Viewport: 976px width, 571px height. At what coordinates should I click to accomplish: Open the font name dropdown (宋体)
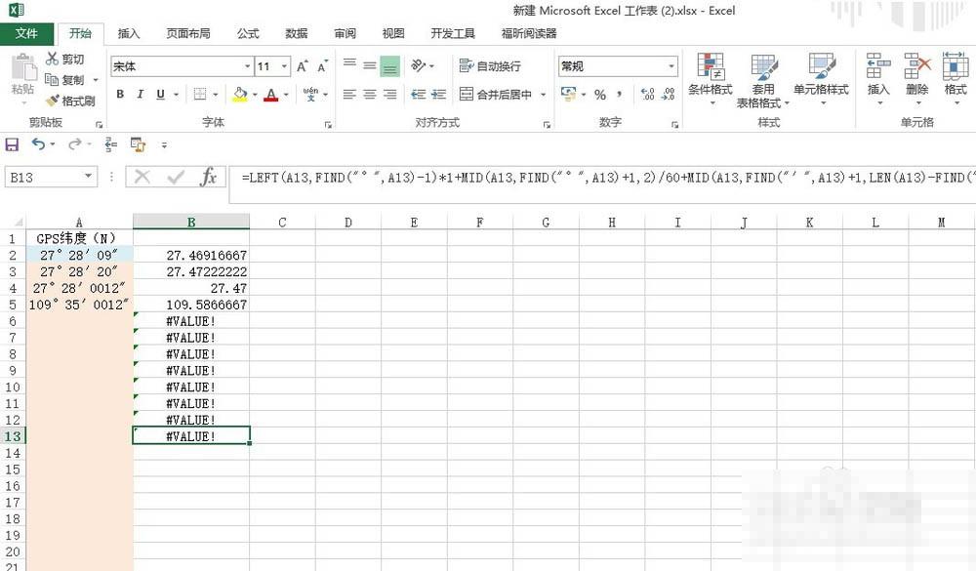247,66
